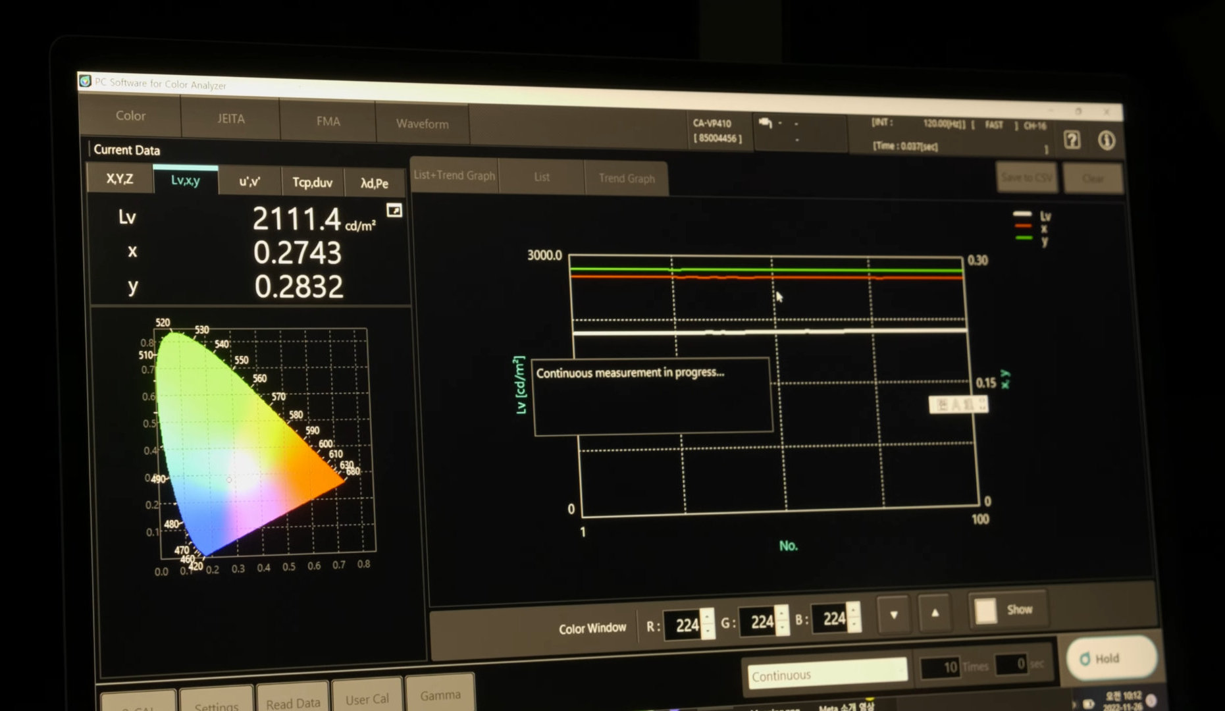Click the battery icon in the system tray
The image size is (1225, 711).
[x=1089, y=704]
